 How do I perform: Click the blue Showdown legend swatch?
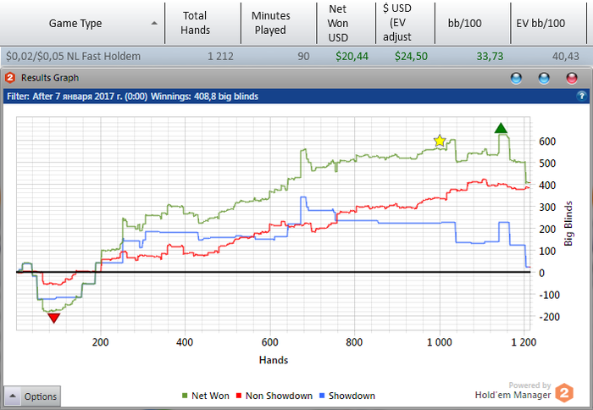tap(322, 396)
